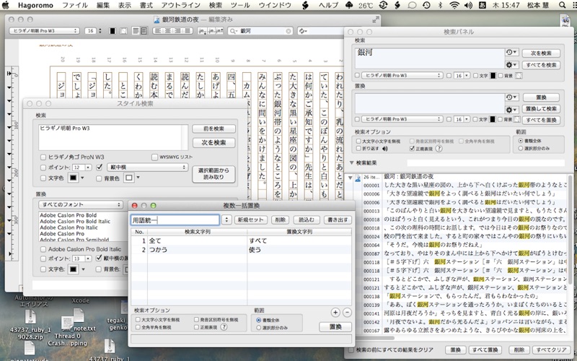Remove a row with the minus button
This screenshot has height=361, width=577.
(347, 313)
